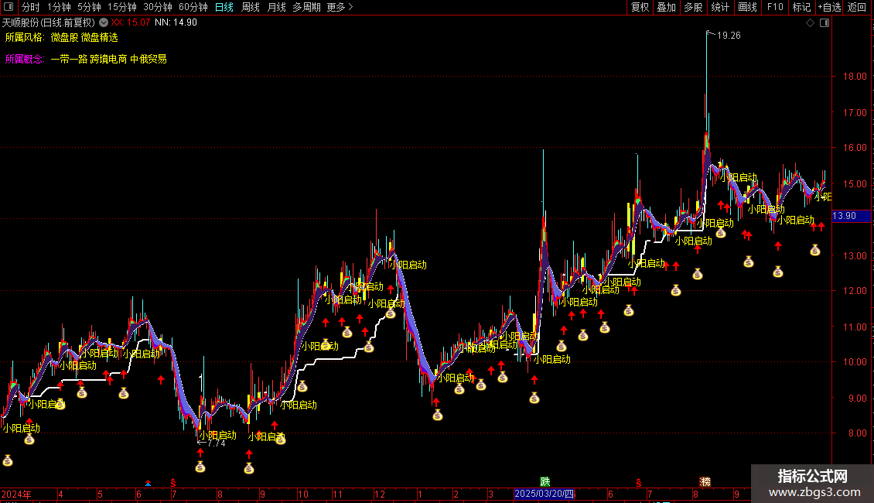Open the 复权 adjustment menu
The image size is (874, 503).
click(640, 7)
